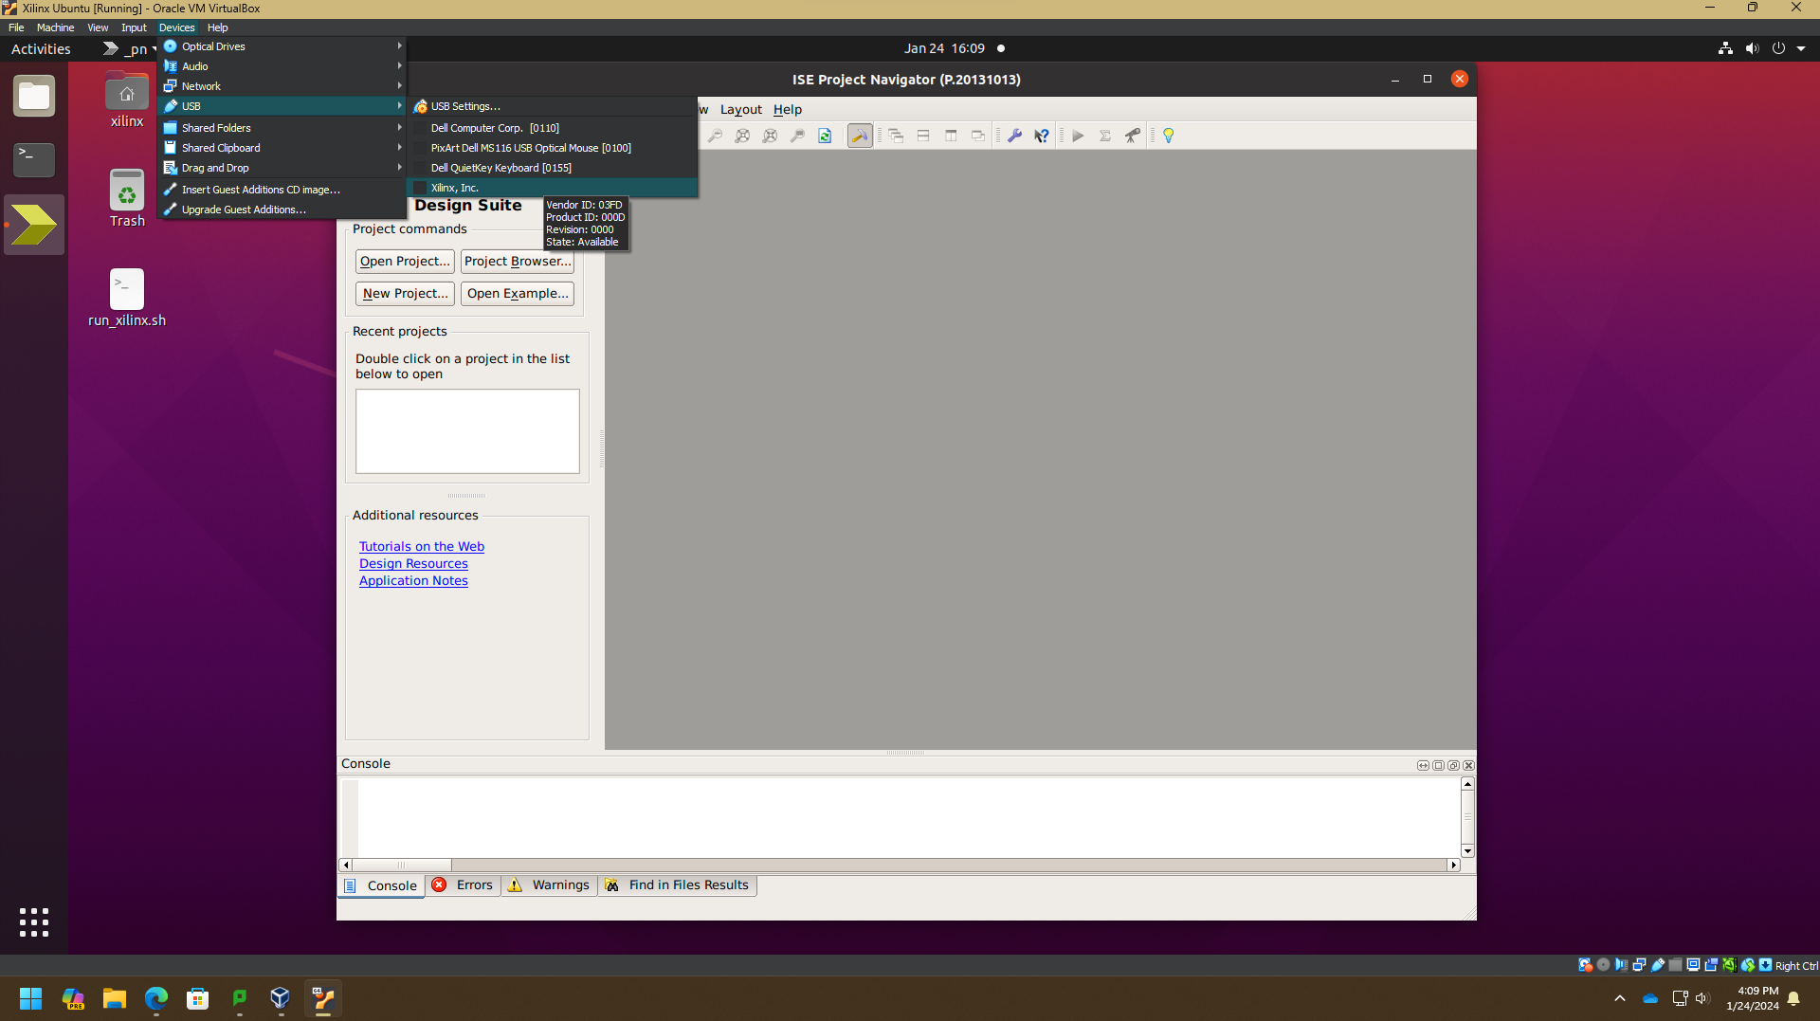Click the Console horizontal scrollbar thumb
This screenshot has height=1021, width=1820.
401,865
